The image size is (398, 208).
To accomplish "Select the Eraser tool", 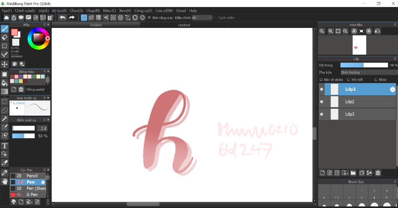I will tap(5, 37).
